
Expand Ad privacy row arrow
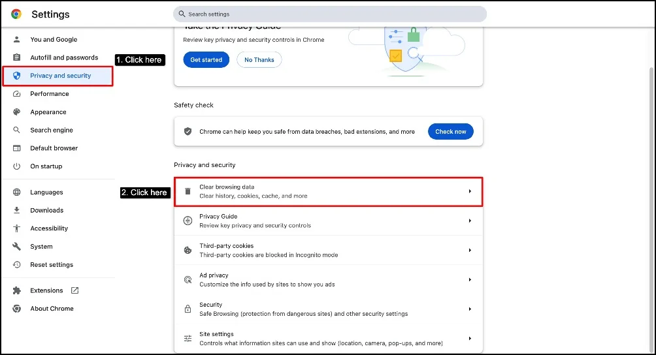click(470, 279)
